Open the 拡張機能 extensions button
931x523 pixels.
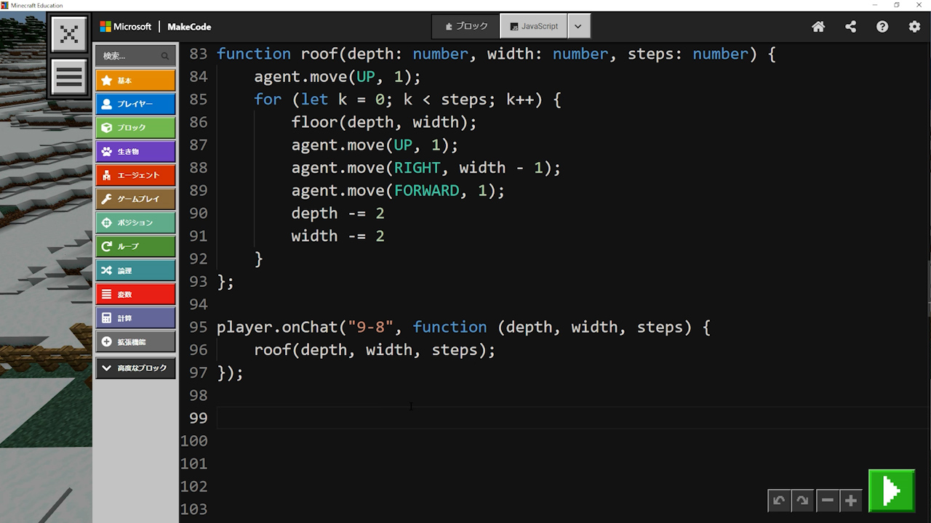(x=135, y=341)
